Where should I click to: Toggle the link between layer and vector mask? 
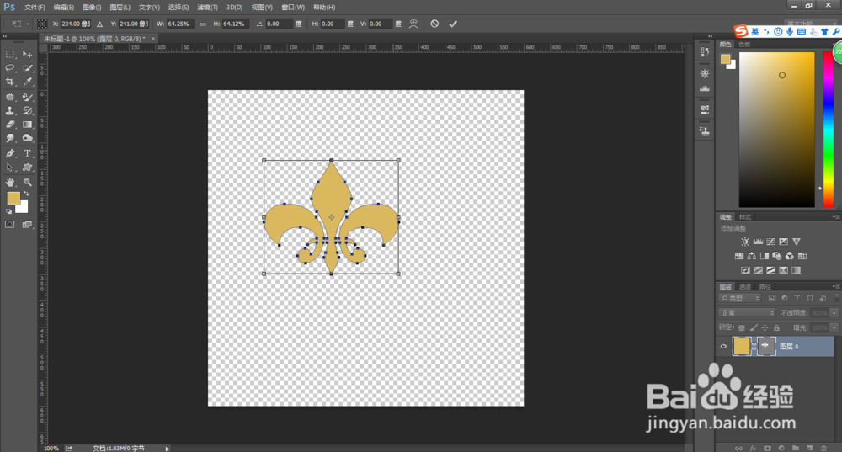pyautogui.click(x=754, y=346)
